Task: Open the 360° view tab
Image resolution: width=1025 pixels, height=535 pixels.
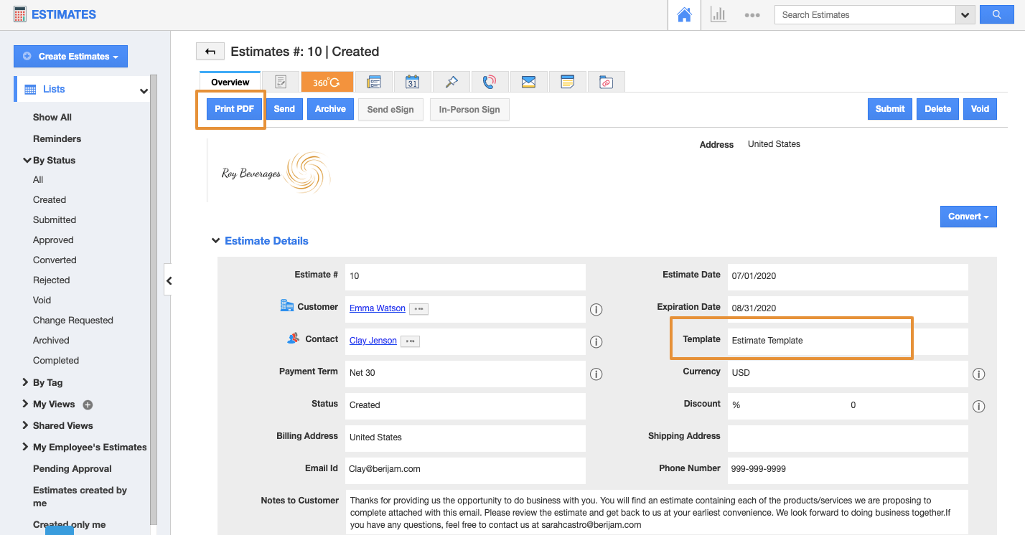Action: pyautogui.click(x=327, y=82)
